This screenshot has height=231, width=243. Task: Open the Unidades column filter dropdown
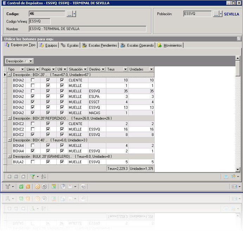coord(151,69)
